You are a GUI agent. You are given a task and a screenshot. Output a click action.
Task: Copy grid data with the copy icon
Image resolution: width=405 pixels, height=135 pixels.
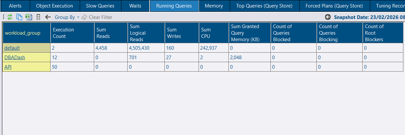19,17
